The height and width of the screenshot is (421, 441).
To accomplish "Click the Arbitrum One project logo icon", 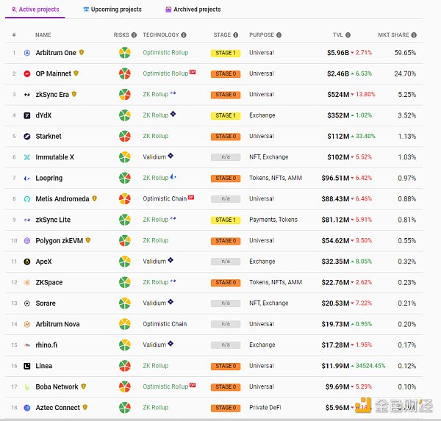I will pos(27,53).
